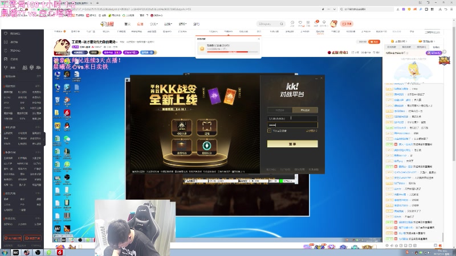Image resolution: width=456 pixels, height=256 pixels.
Task: Close the task popup under the header
Action: tap(259, 39)
